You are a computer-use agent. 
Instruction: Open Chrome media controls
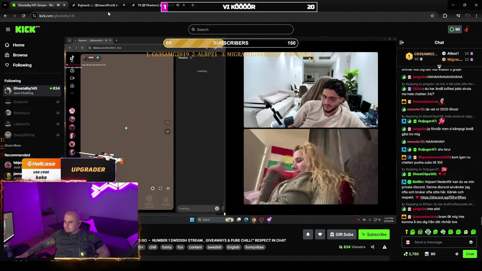[458, 16]
